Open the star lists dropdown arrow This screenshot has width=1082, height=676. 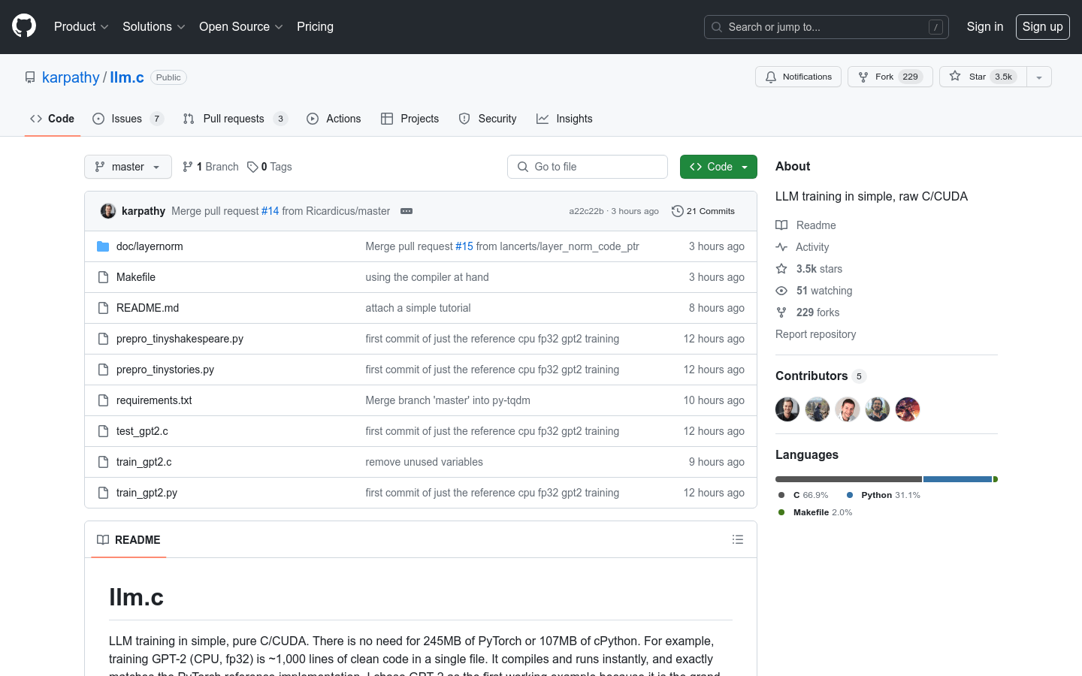[1039, 77]
